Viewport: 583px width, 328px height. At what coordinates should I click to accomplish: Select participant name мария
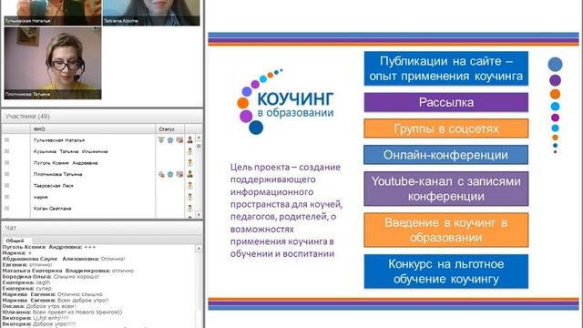tap(40, 197)
